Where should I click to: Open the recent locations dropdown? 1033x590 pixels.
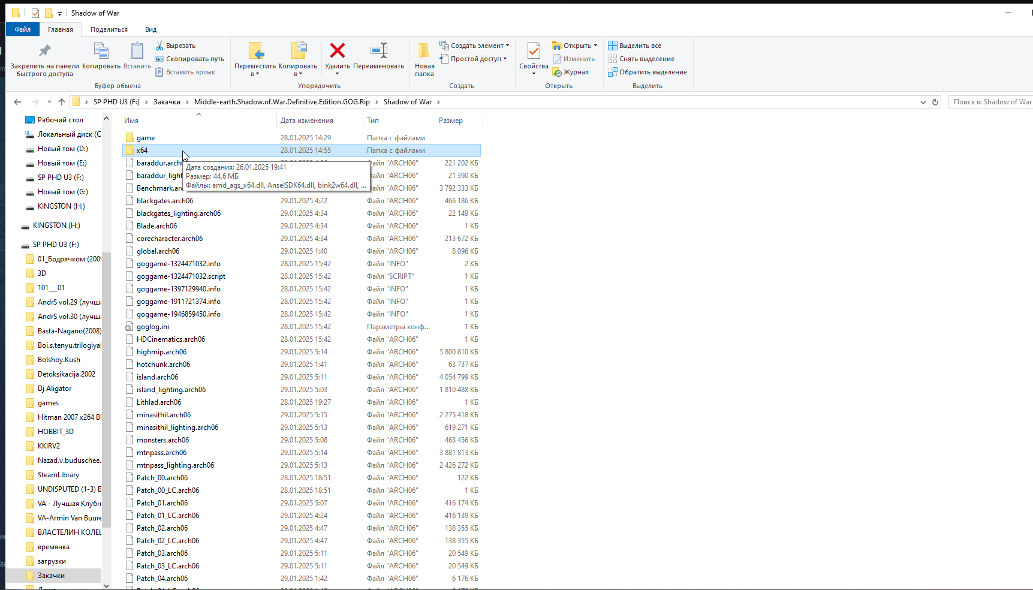pos(49,102)
